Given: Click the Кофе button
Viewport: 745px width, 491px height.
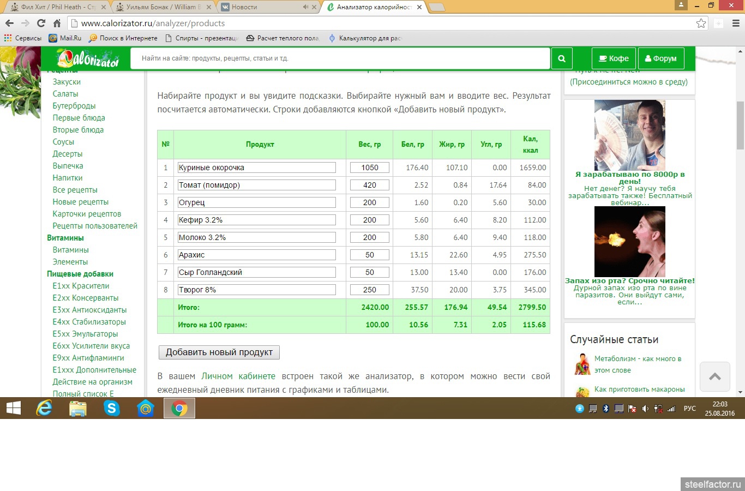Looking at the screenshot, I should click(614, 58).
